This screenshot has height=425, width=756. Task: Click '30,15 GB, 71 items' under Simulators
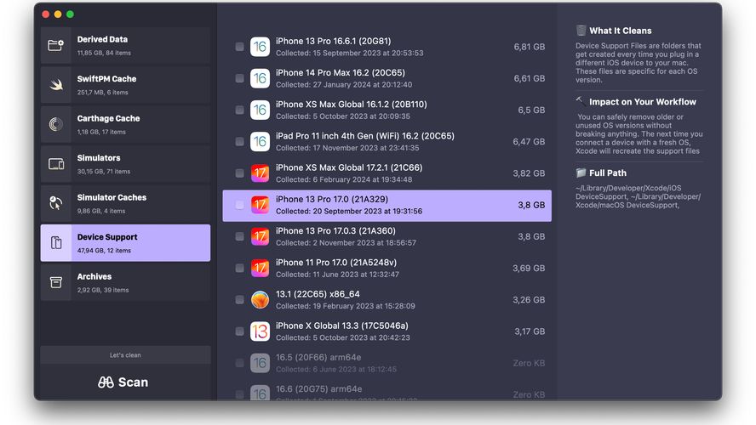click(104, 172)
